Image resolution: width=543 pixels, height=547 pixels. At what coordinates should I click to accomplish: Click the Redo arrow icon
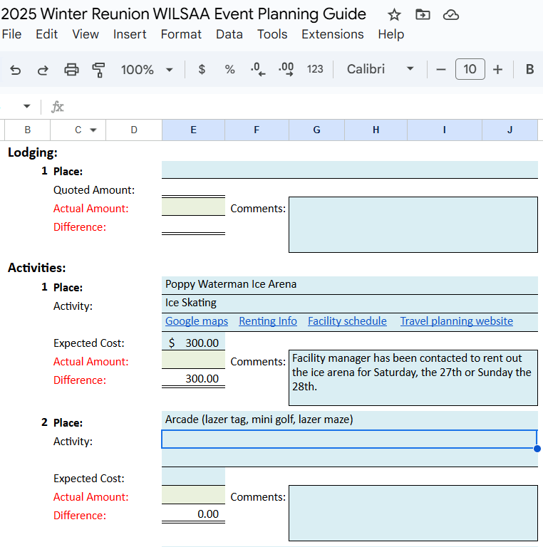click(43, 69)
